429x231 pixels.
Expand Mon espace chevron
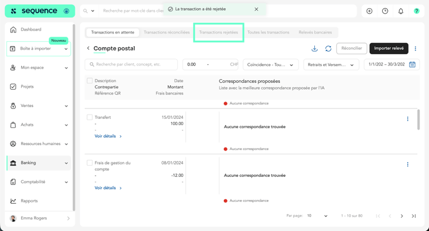click(x=66, y=68)
